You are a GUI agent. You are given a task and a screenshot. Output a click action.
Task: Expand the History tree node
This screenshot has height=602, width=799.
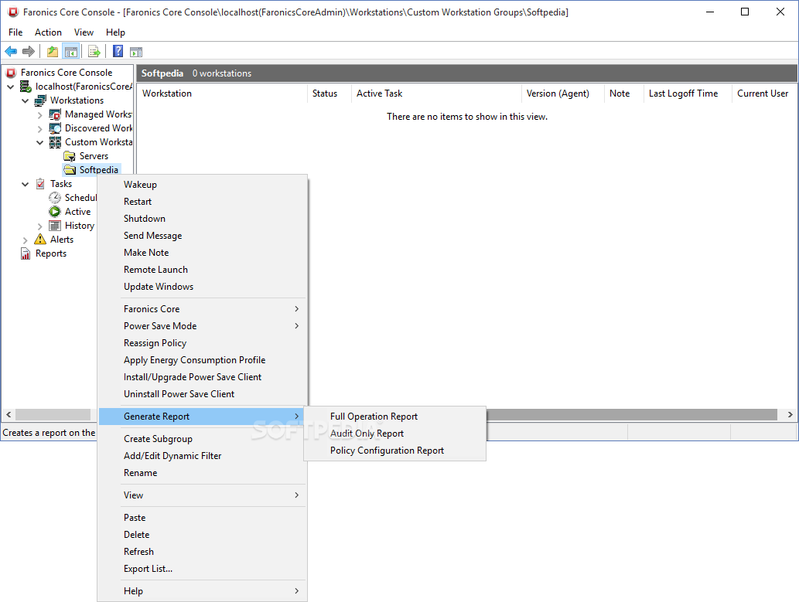(x=39, y=226)
